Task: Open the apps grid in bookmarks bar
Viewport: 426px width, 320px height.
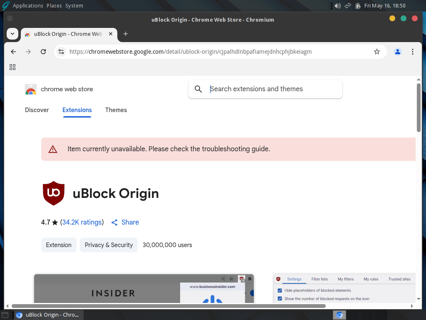Action: (12, 67)
